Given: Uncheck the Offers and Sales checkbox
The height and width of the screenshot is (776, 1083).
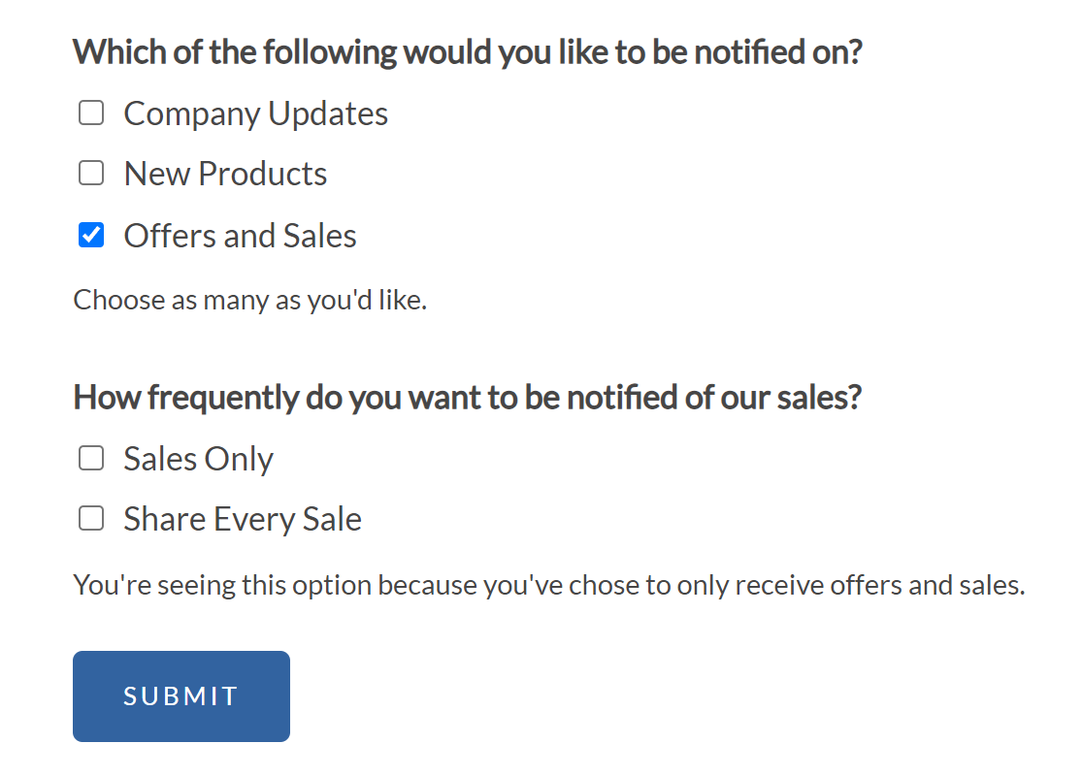Looking at the screenshot, I should (91, 235).
